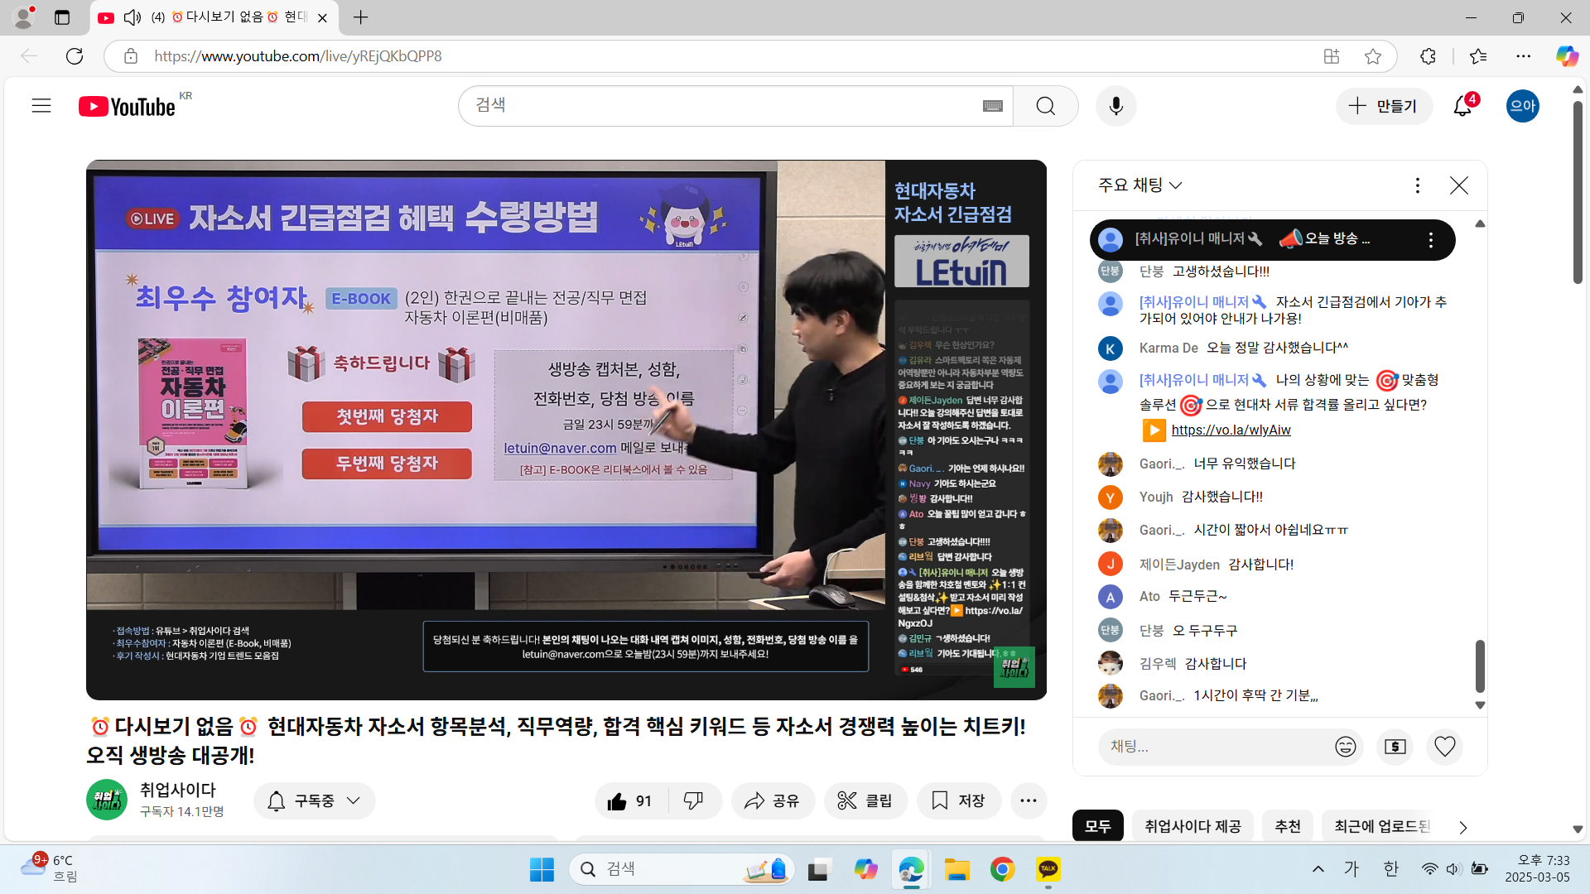The height and width of the screenshot is (894, 1590).
Task: Open 취업사이다 channel avatar
Action: [x=107, y=800]
